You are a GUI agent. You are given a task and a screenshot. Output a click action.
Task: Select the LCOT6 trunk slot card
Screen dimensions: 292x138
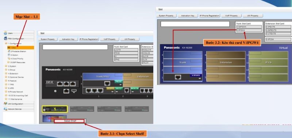(x=126, y=50)
